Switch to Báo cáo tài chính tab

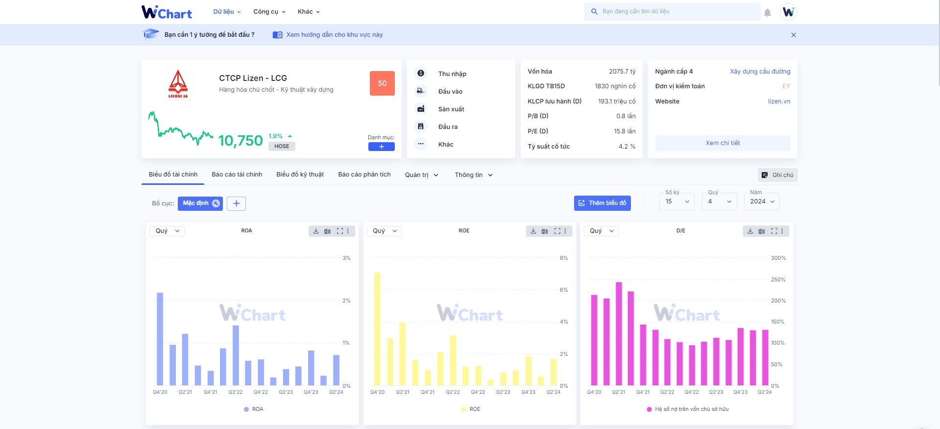pos(237,175)
